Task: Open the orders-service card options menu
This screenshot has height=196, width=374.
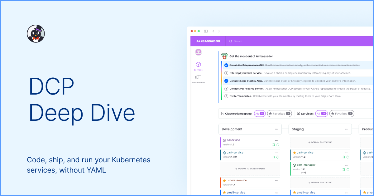Action: click(276, 180)
